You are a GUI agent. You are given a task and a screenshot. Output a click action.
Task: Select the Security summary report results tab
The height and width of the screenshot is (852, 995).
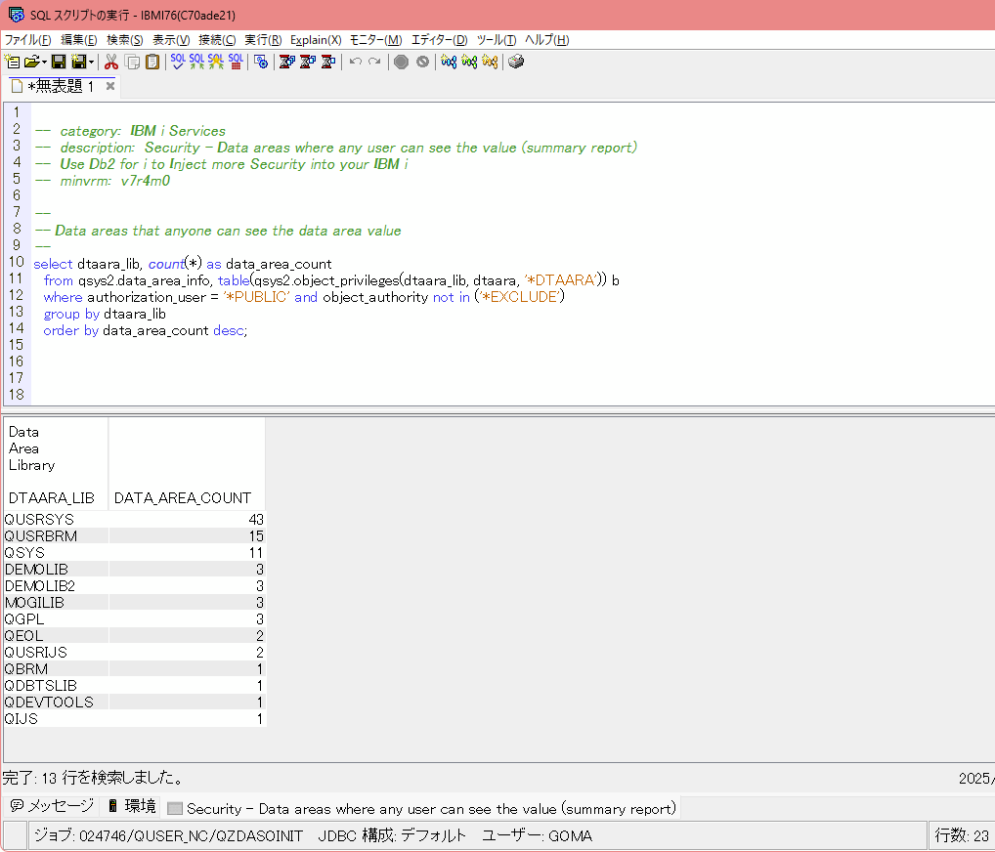(x=421, y=809)
